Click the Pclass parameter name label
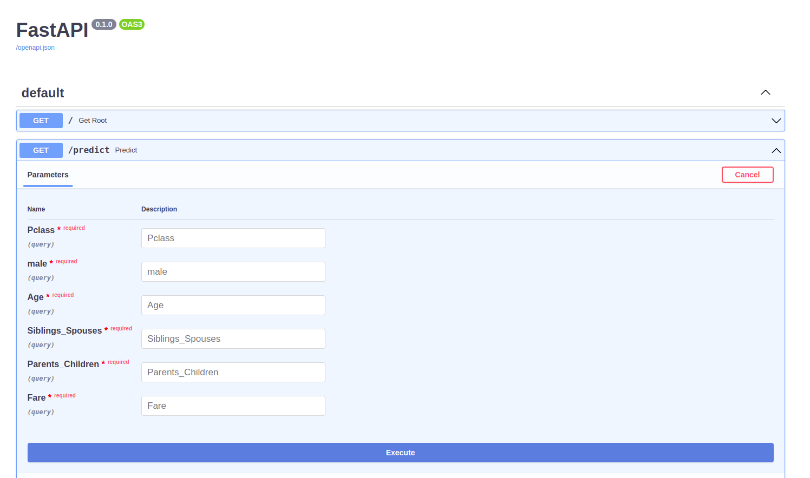The height and width of the screenshot is (478, 810). pos(41,230)
